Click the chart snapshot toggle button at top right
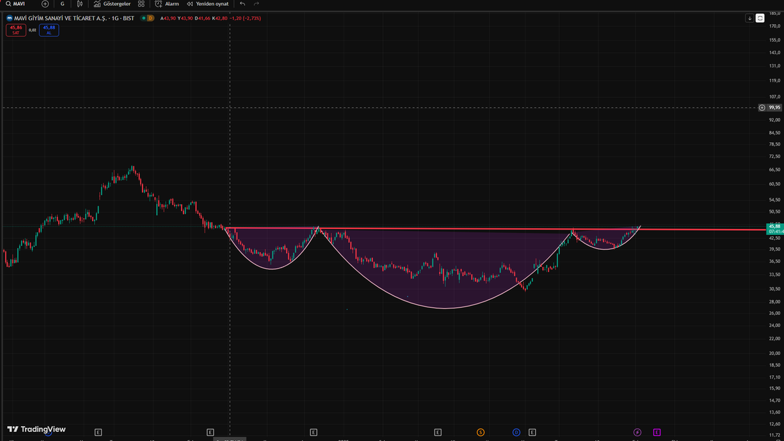Screen dimensions: 784x441 [760, 18]
